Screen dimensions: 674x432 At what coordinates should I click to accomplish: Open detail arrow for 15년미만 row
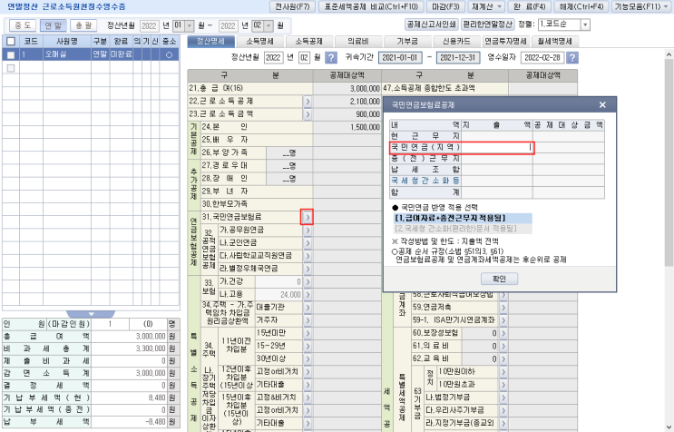tap(308, 334)
